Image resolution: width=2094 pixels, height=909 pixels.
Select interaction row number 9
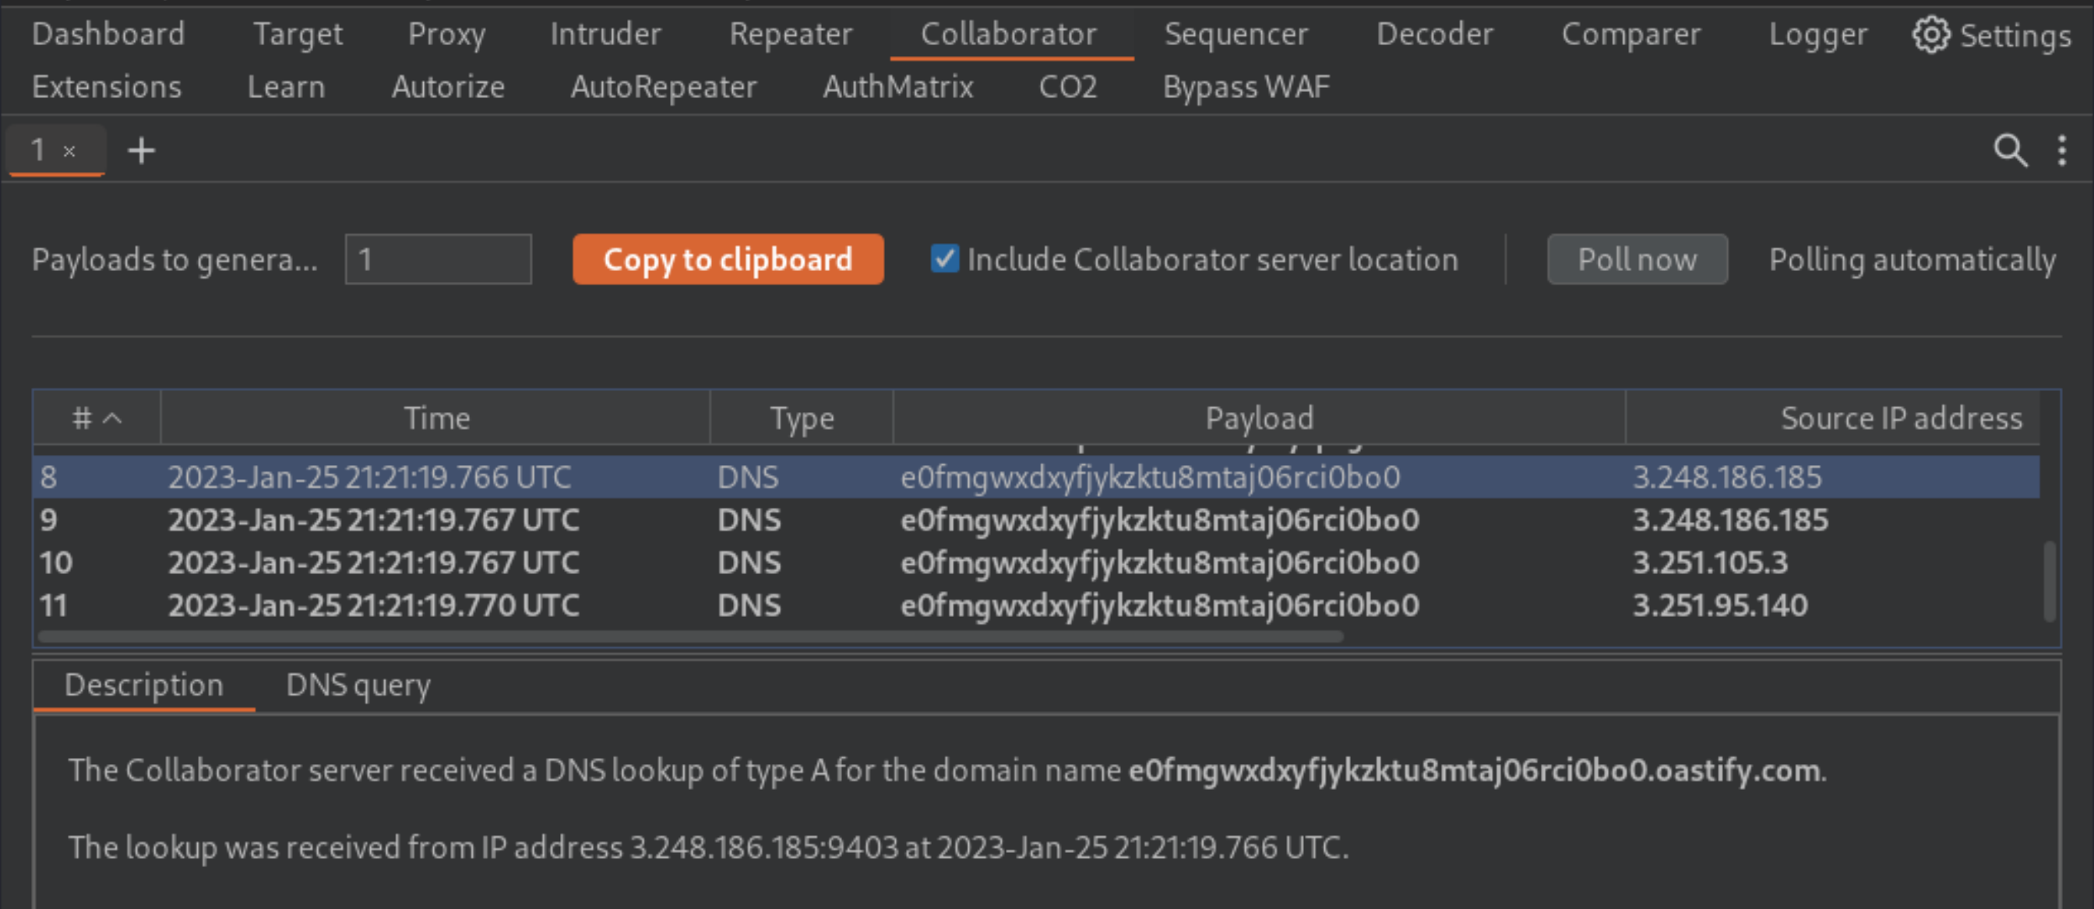(1035, 520)
